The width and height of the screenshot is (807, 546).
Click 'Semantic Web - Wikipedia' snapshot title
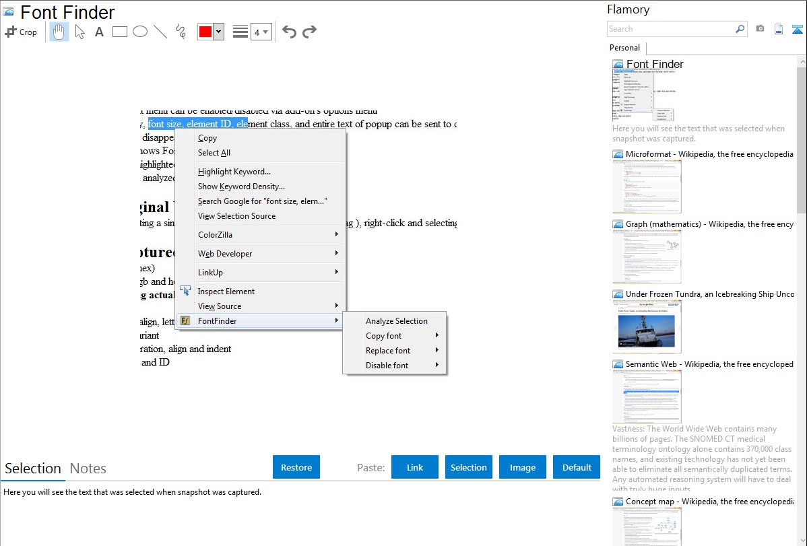pos(709,364)
